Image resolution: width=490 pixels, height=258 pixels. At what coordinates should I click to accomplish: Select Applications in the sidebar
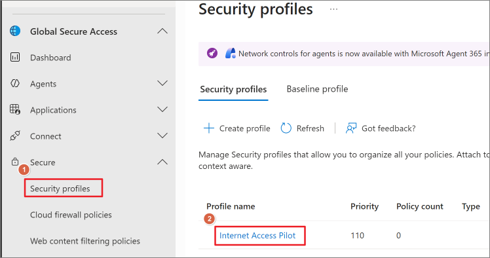pyautogui.click(x=53, y=110)
